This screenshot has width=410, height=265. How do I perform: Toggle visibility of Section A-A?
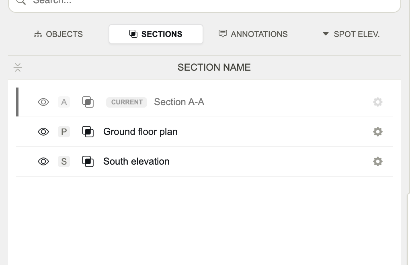(x=43, y=102)
